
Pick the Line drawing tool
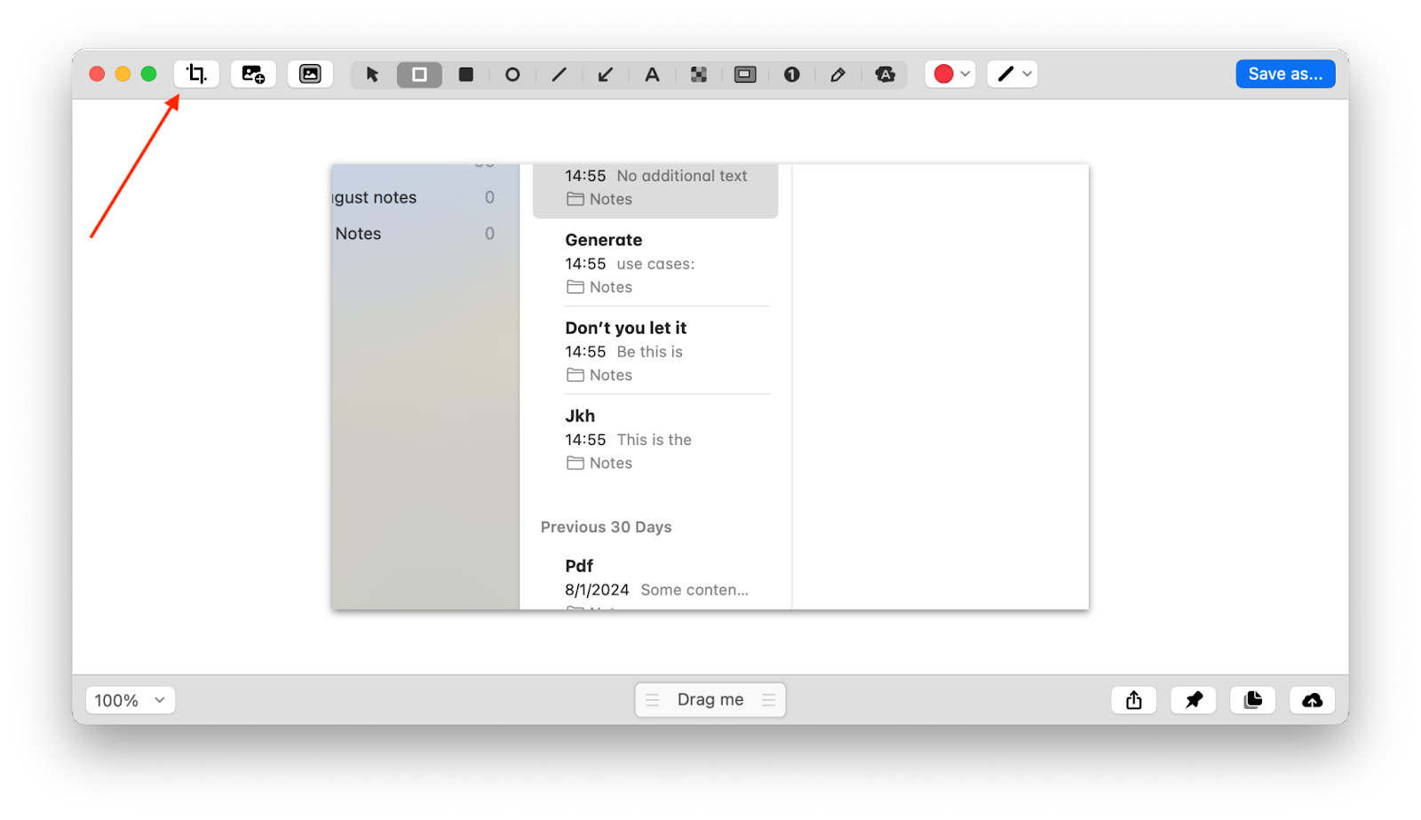tap(559, 75)
